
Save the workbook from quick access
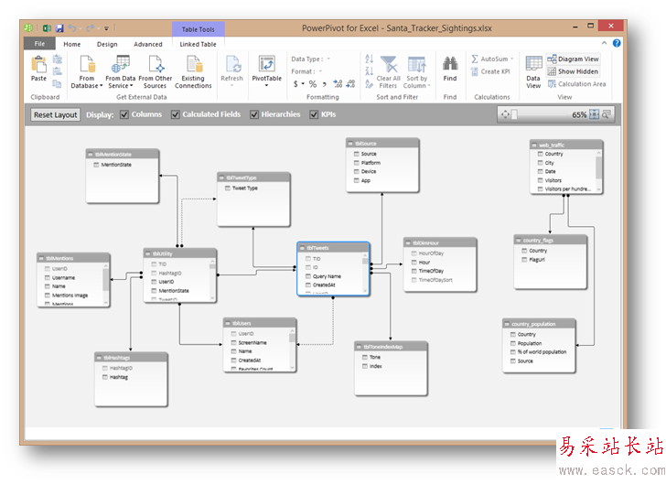[59, 28]
